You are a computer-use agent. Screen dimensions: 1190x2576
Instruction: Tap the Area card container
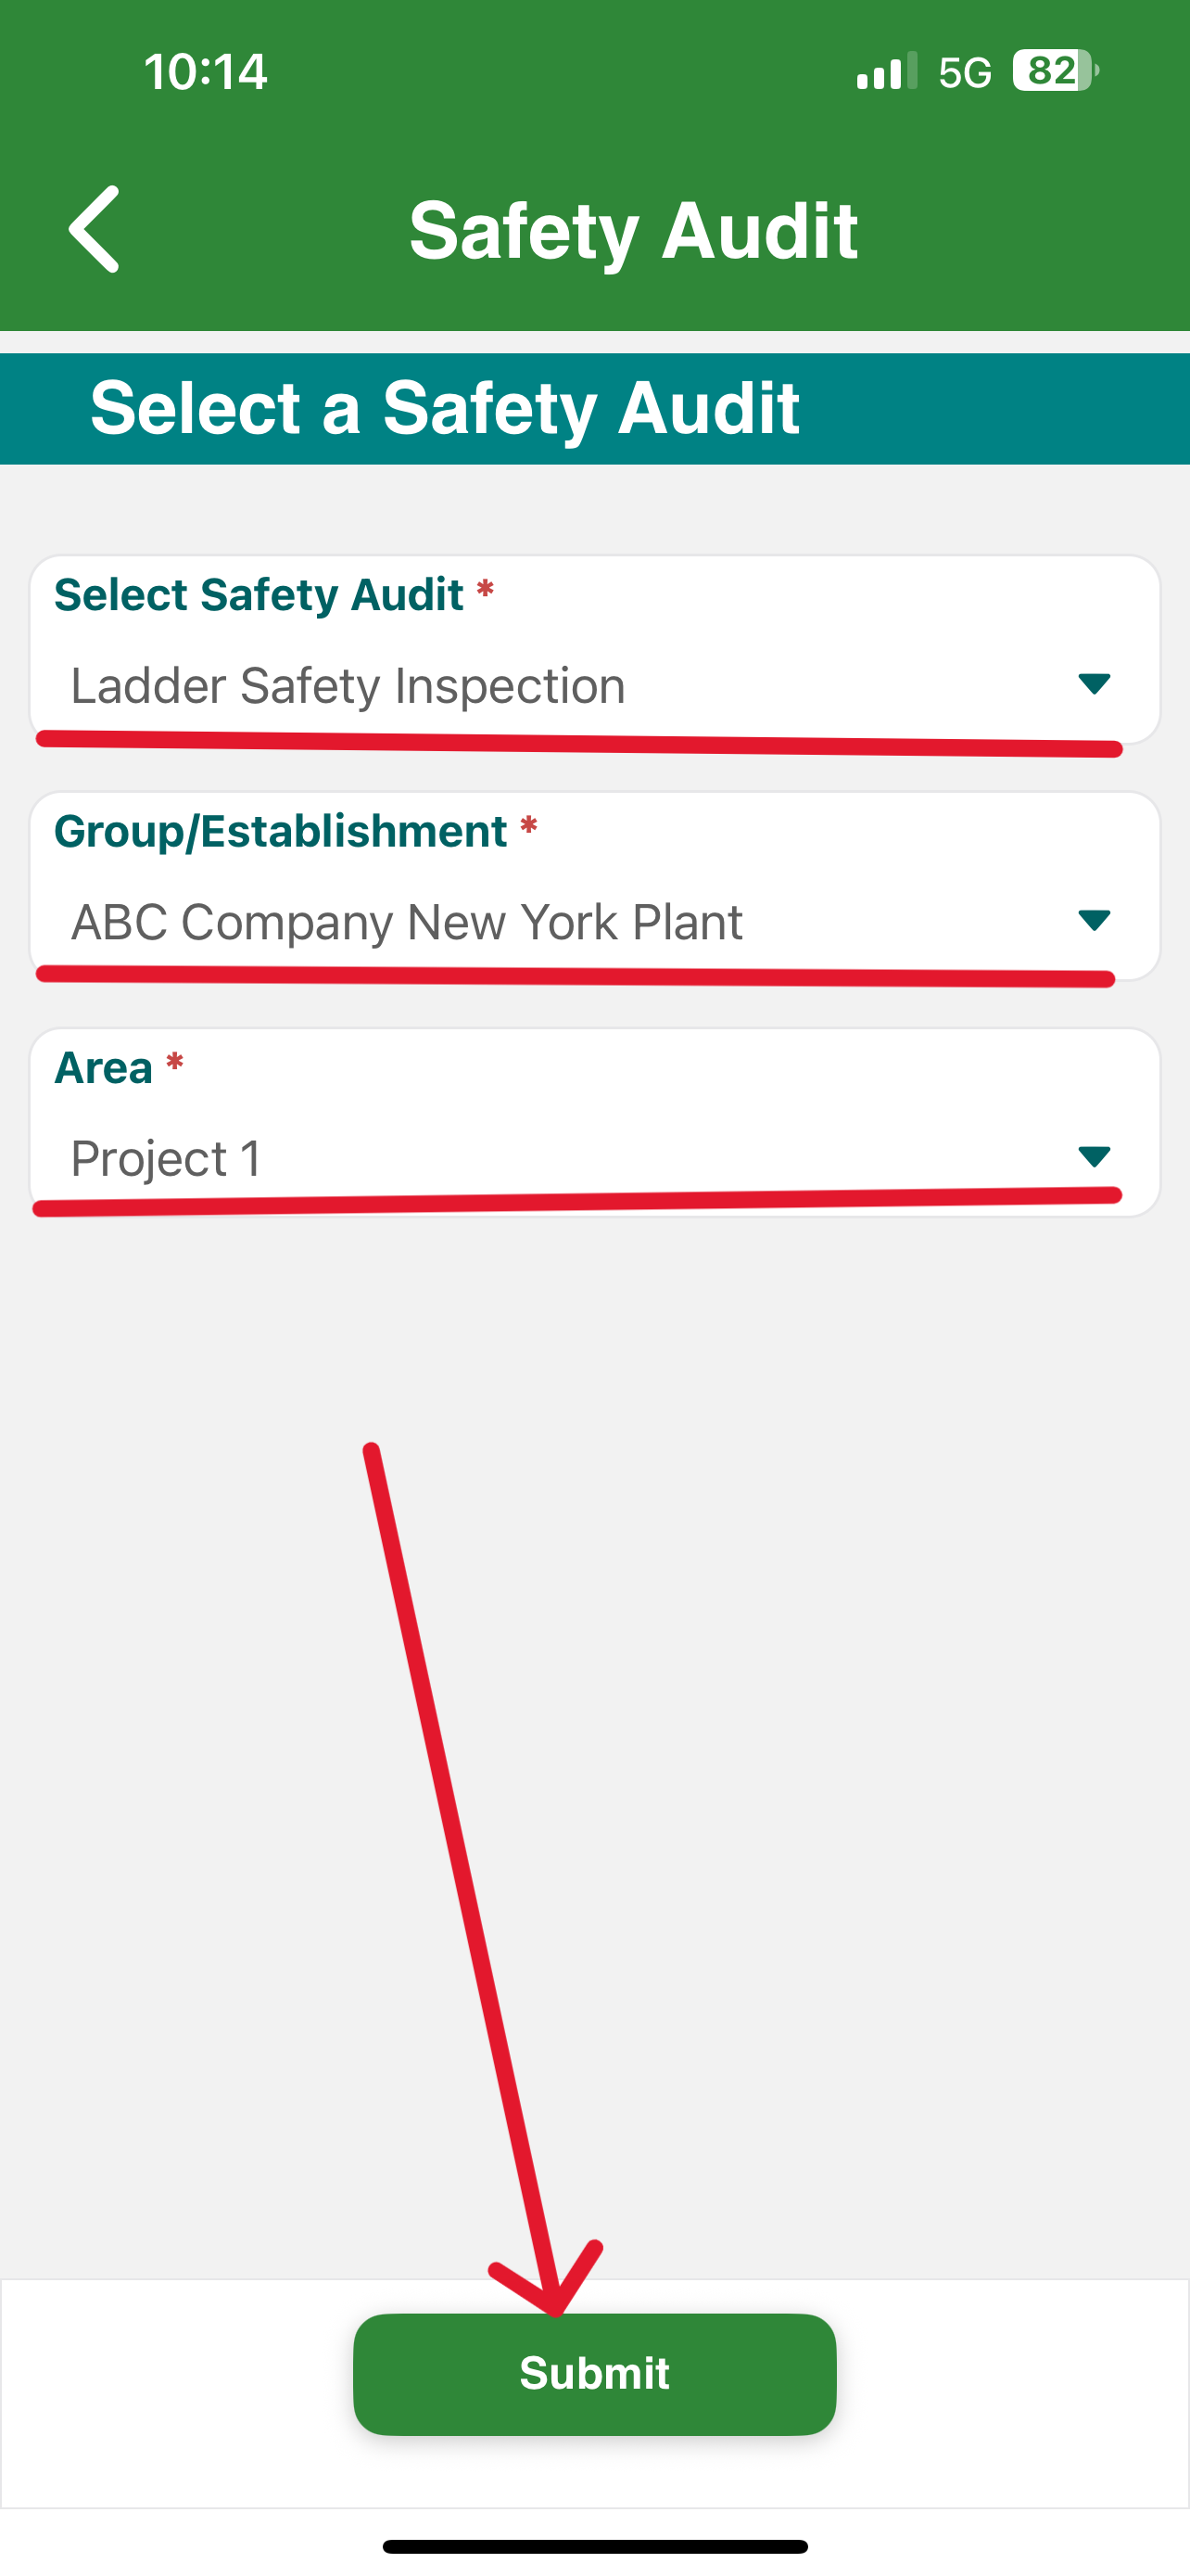(594, 1122)
